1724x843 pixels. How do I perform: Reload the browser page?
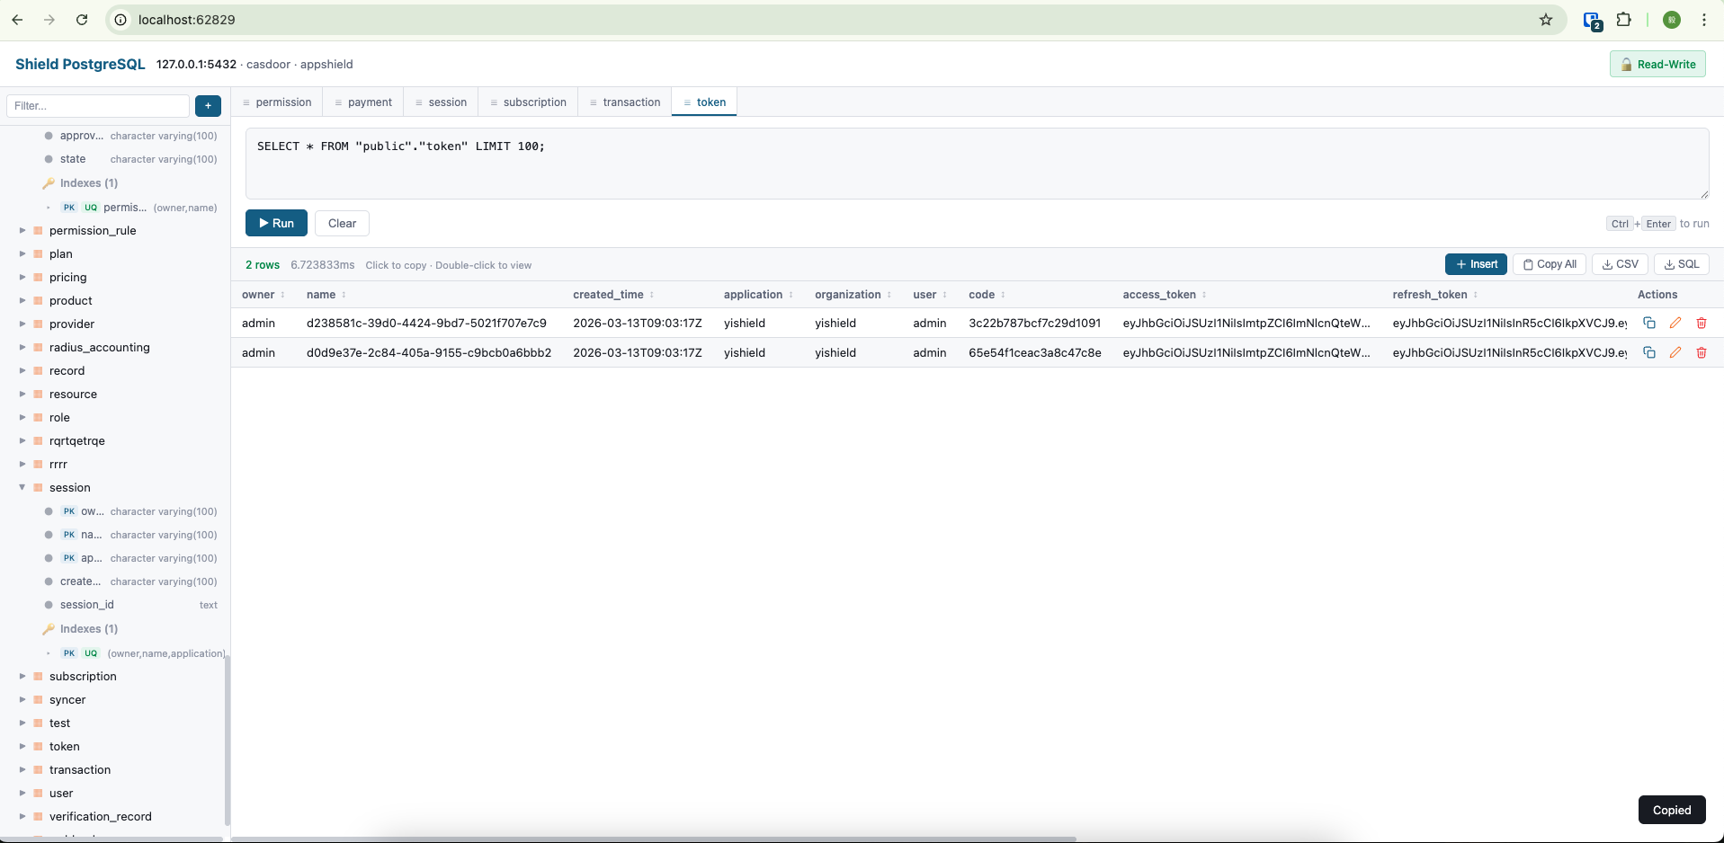pos(82,20)
